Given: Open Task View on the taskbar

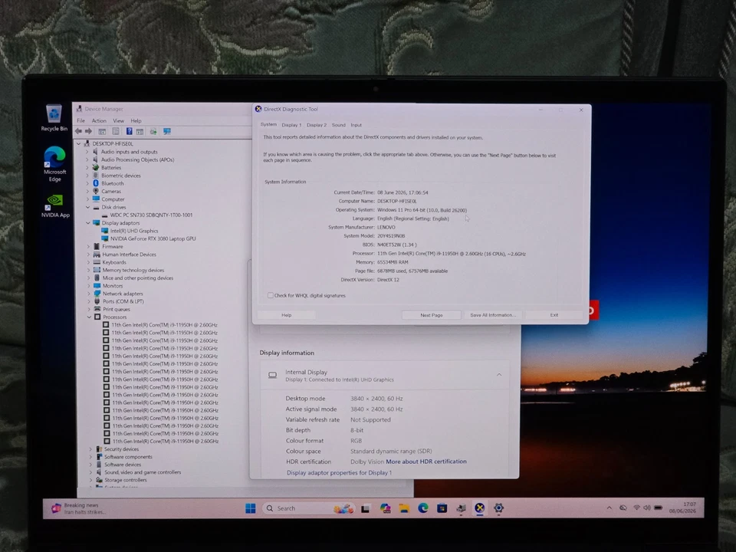Looking at the screenshot, I should pos(365,508).
